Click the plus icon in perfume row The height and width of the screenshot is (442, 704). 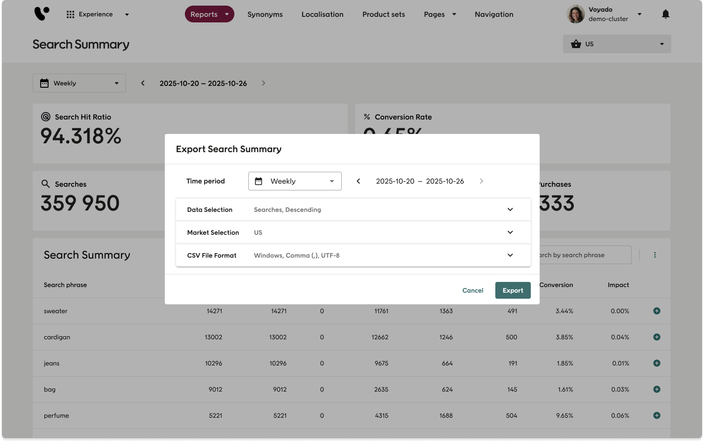click(656, 415)
